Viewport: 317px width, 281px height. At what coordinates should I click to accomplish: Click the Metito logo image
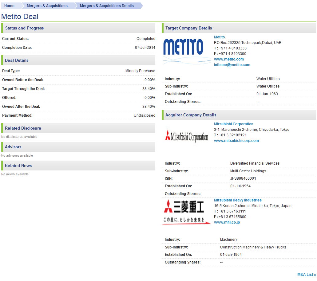click(x=186, y=51)
